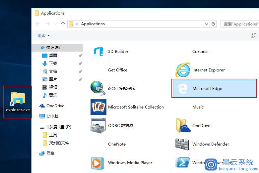
Task: Select the Microsoft Solitaire Collection cards icon
Action: tap(98, 107)
